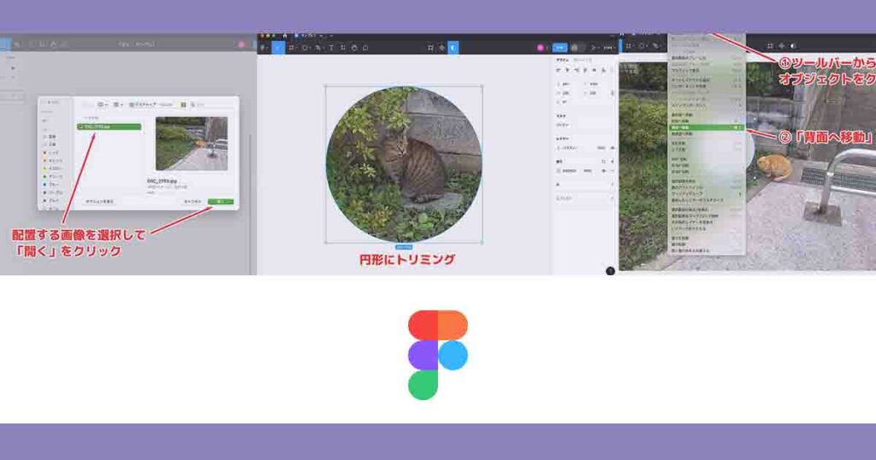The image size is (876, 460).
Task: Click the Crop icon in rightmost window toolbar
Action: pos(770,46)
